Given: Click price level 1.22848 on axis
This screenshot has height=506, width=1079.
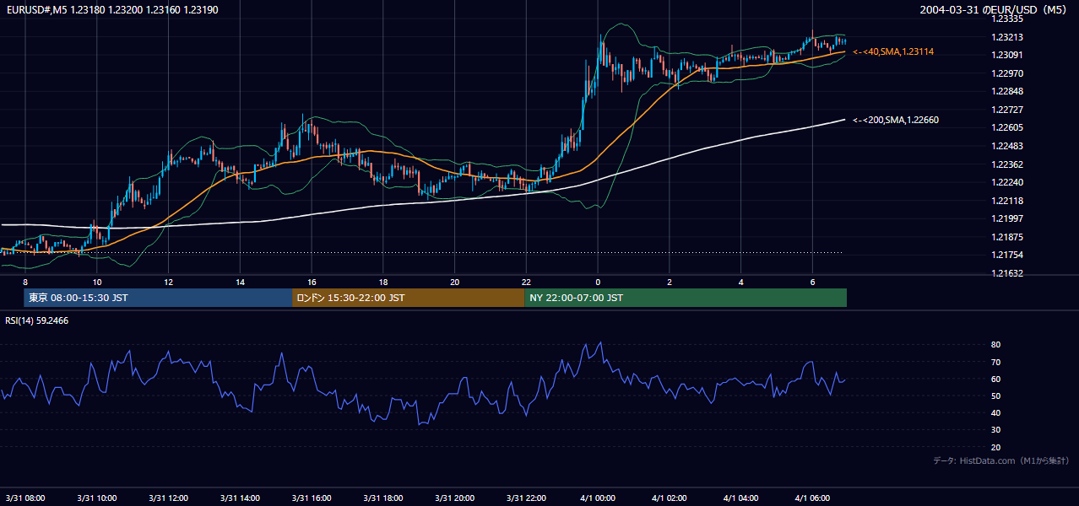Looking at the screenshot, I should 1007,91.
